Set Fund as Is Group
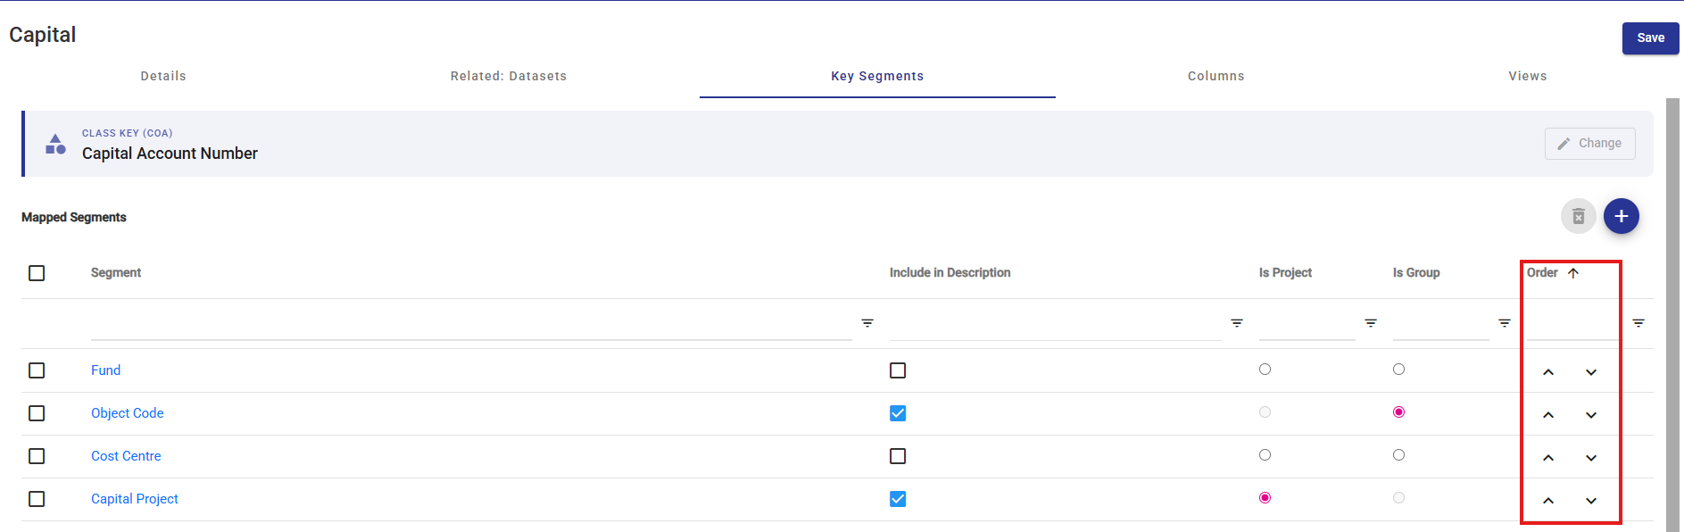Viewport: 1684px width, 532px height. click(1398, 370)
